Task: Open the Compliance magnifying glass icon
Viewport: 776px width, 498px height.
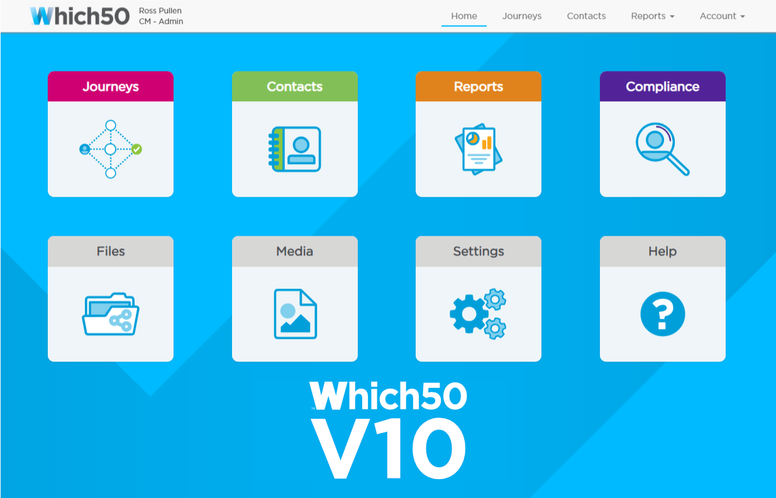Action: pos(662,149)
